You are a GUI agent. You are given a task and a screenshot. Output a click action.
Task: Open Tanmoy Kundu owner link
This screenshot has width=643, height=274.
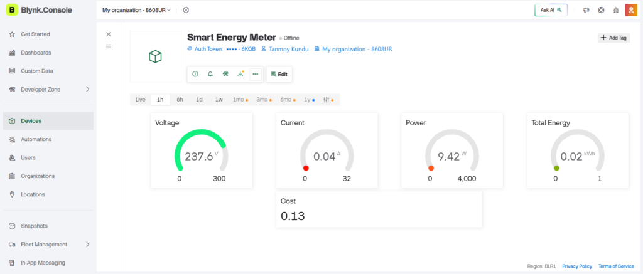pyautogui.click(x=285, y=49)
